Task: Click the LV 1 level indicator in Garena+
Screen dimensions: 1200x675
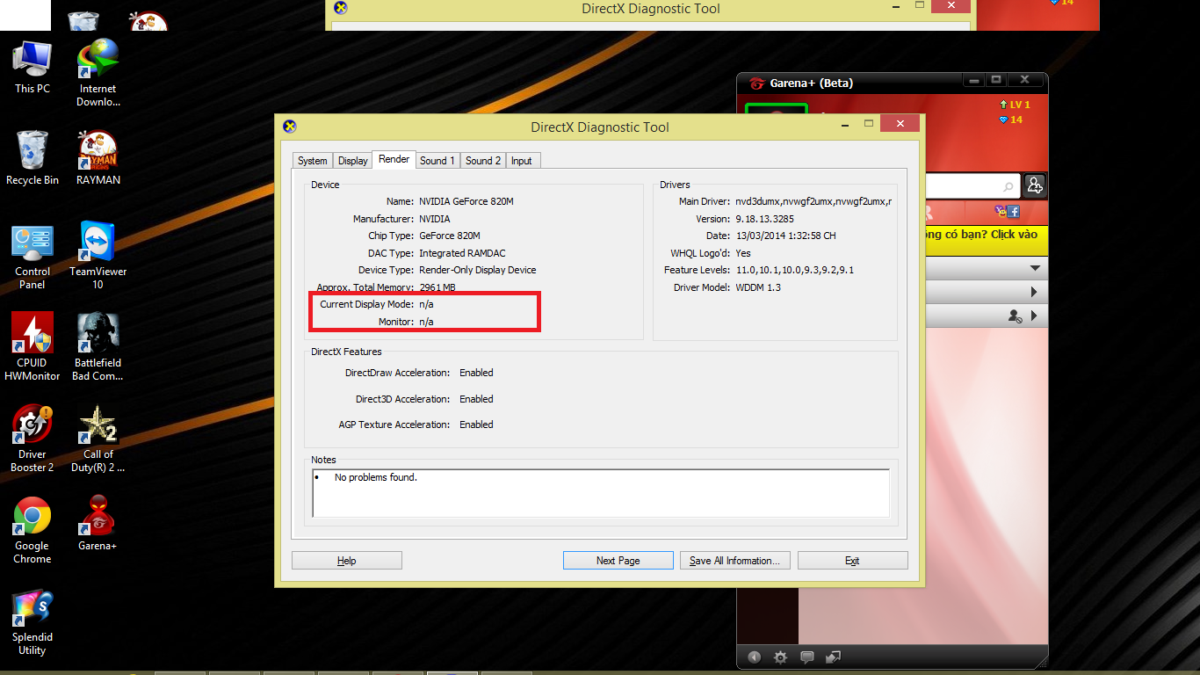Action: click(1015, 105)
